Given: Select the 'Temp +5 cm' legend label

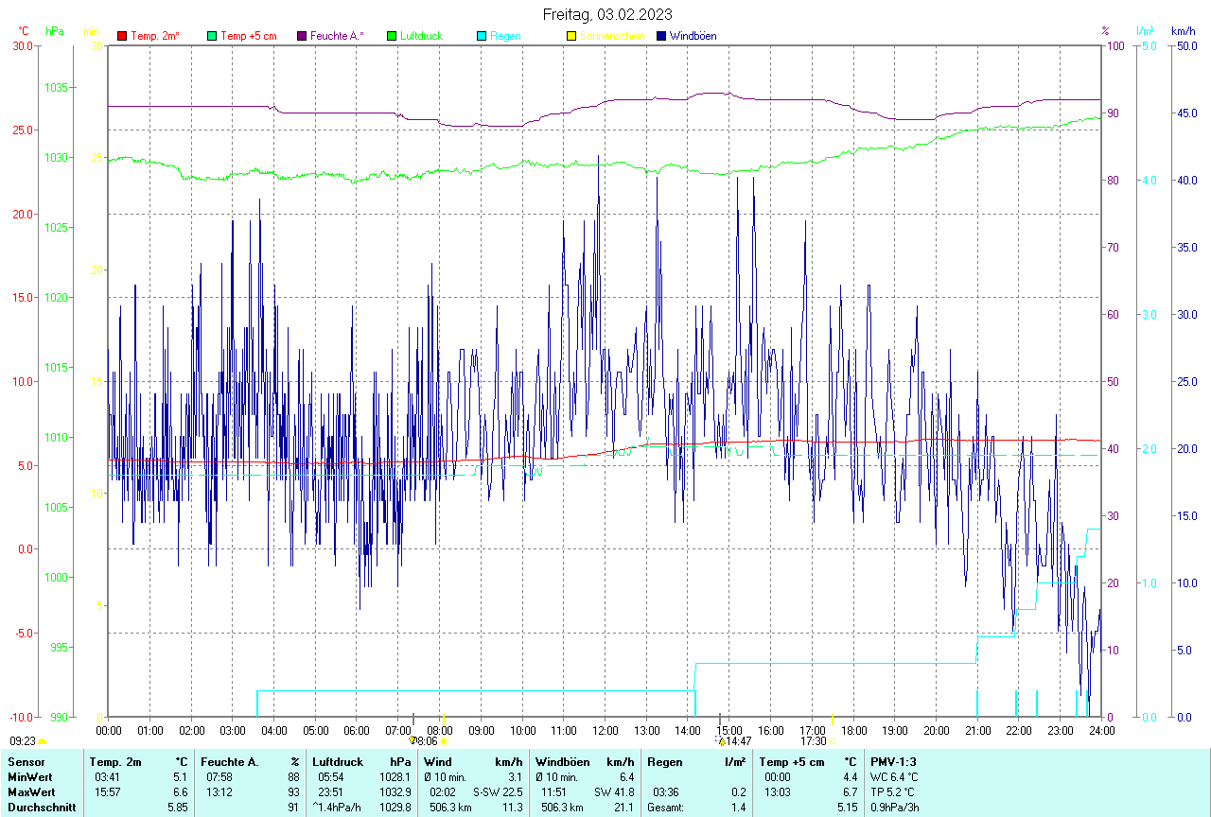Looking at the screenshot, I should click(249, 36).
